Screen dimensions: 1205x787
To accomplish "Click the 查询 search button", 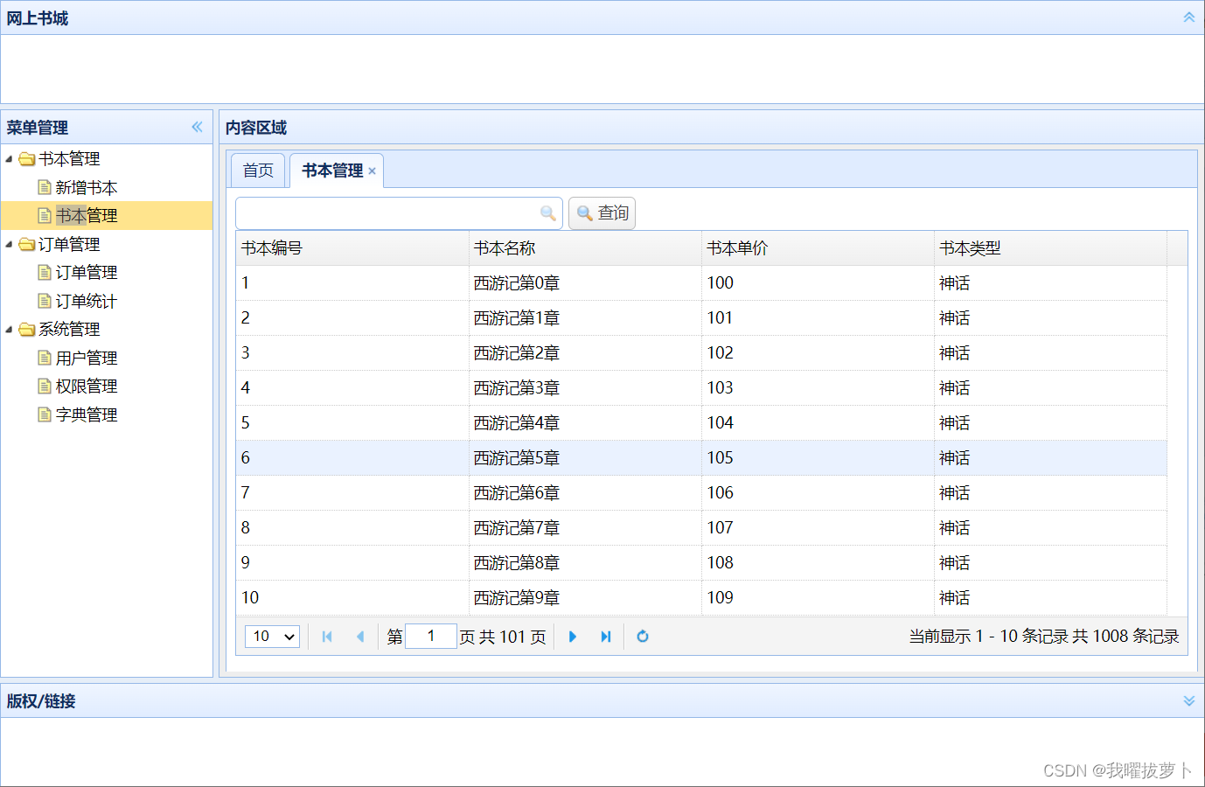I will point(602,212).
